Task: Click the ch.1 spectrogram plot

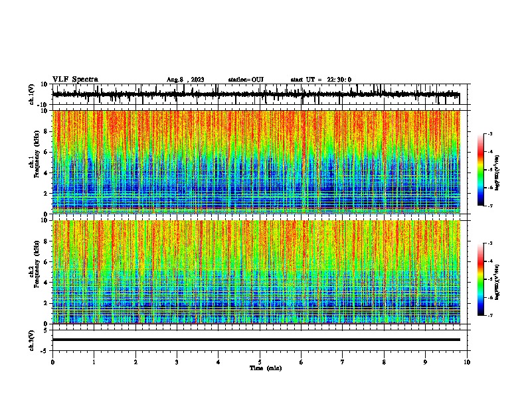Action: click(x=256, y=162)
